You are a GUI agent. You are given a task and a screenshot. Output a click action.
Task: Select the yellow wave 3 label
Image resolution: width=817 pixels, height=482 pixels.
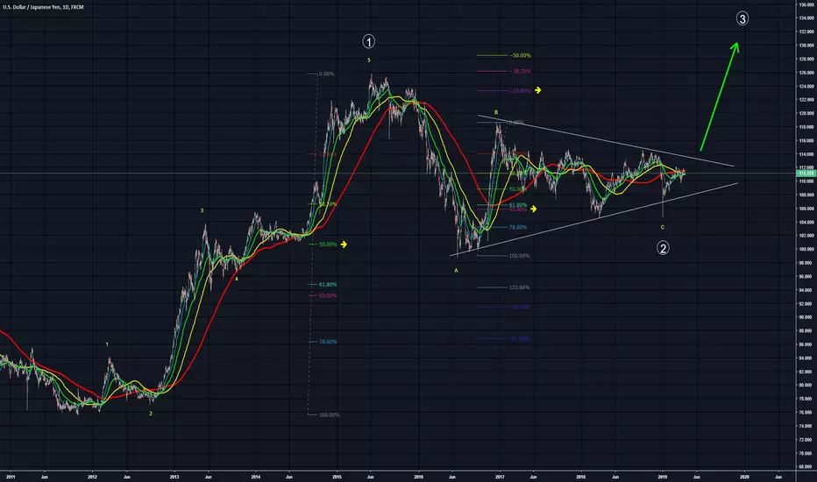coord(202,210)
